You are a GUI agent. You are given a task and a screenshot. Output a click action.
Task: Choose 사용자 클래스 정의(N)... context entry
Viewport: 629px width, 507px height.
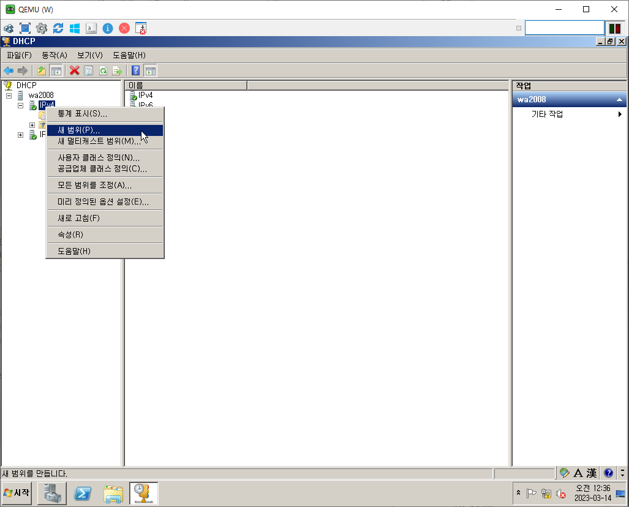(x=105, y=157)
